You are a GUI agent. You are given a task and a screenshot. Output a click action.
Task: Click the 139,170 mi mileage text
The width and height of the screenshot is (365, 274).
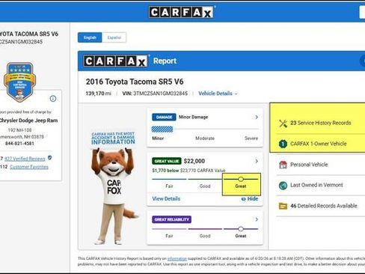pyautogui.click(x=99, y=94)
